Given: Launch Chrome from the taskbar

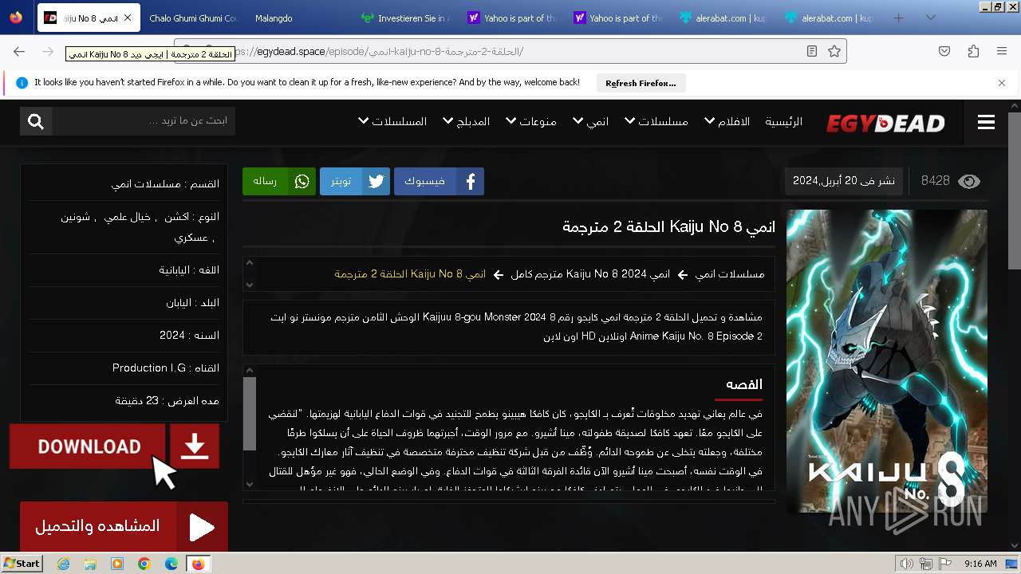Looking at the screenshot, I should click(x=144, y=564).
